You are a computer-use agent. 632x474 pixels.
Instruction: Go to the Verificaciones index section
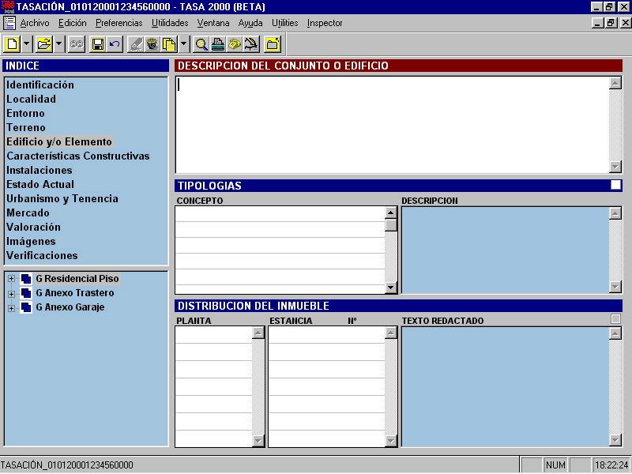pos(42,255)
